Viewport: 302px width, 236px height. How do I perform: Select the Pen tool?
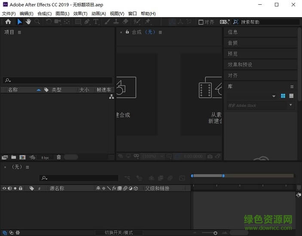coord(87,21)
